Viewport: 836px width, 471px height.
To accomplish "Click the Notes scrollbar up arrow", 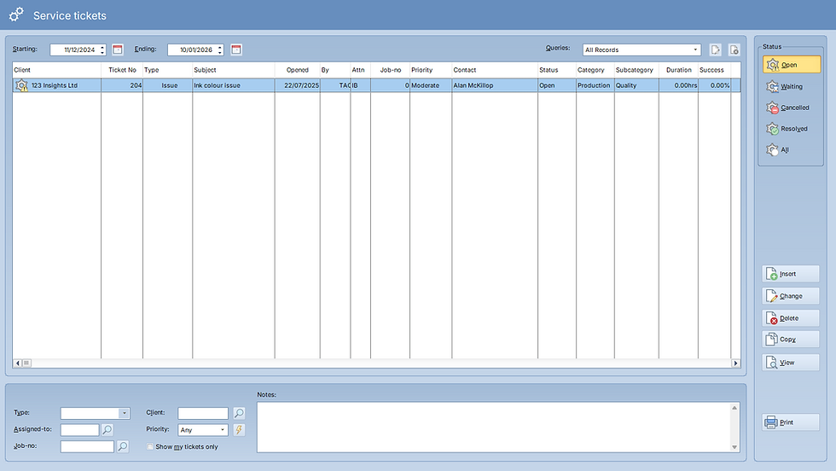I will click(x=734, y=408).
